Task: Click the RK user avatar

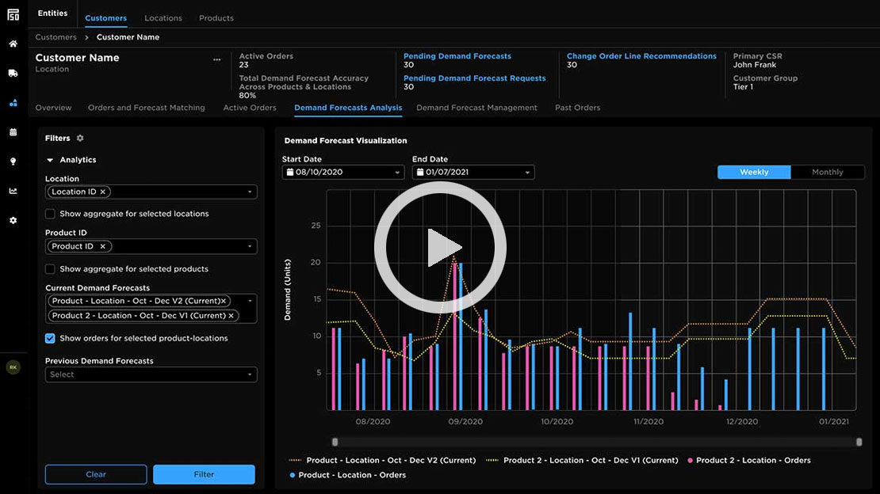Action: click(13, 367)
